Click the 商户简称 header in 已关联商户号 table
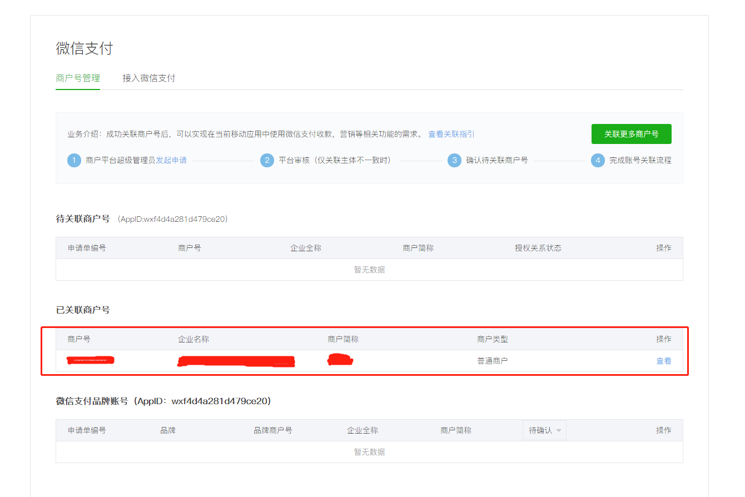This screenshot has width=745, height=497. point(343,339)
